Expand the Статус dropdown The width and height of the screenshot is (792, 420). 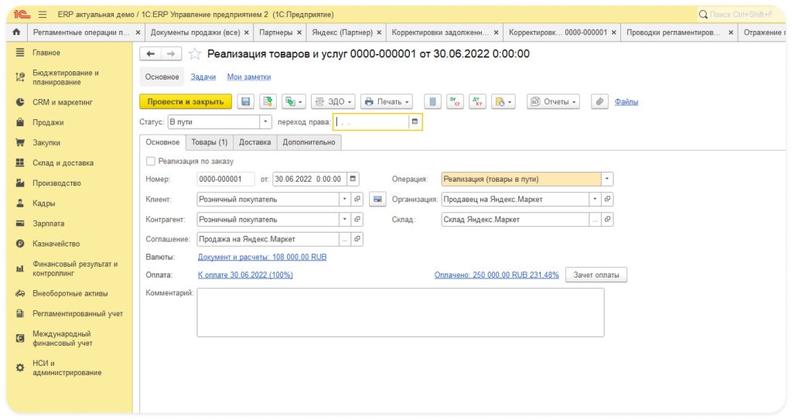266,122
